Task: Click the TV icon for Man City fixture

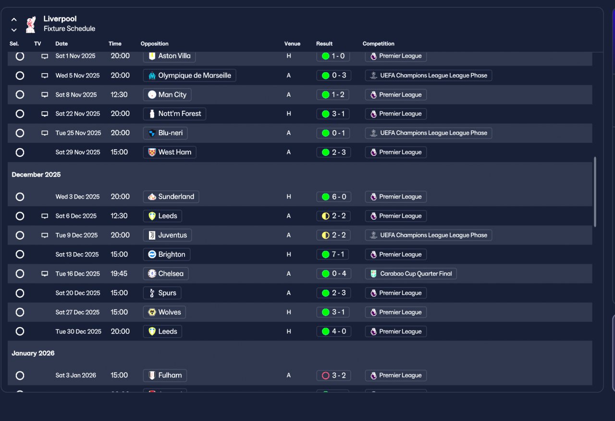Action: (x=45, y=95)
